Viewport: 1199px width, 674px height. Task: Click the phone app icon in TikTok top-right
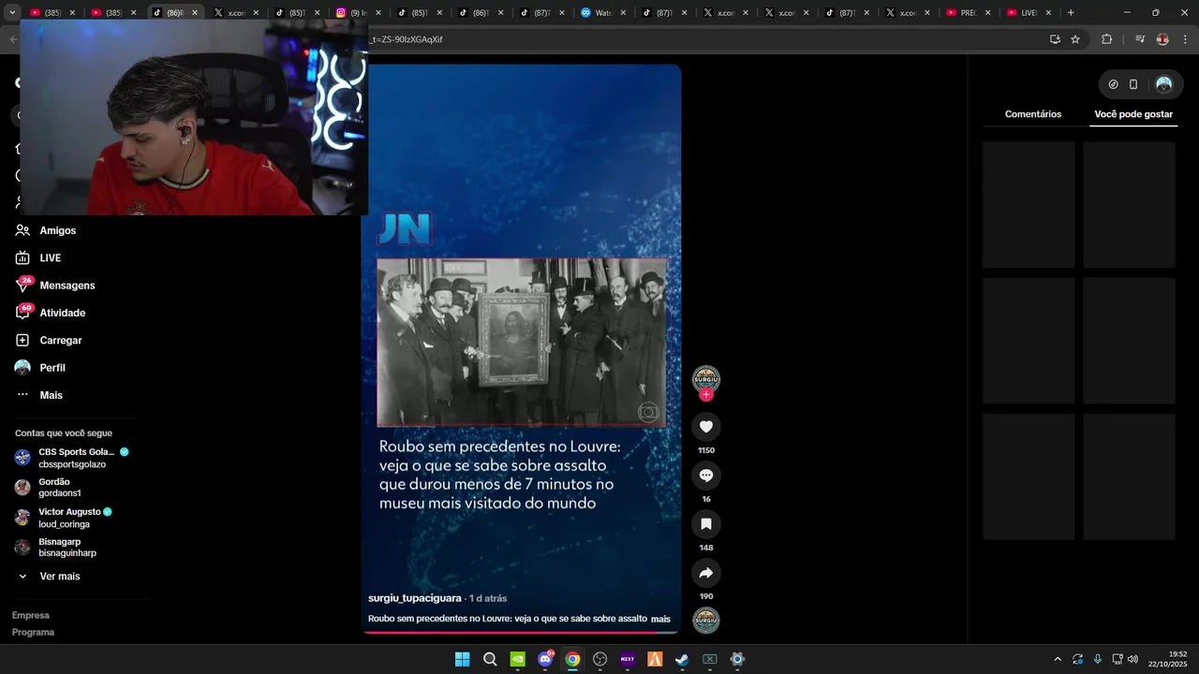1133,84
